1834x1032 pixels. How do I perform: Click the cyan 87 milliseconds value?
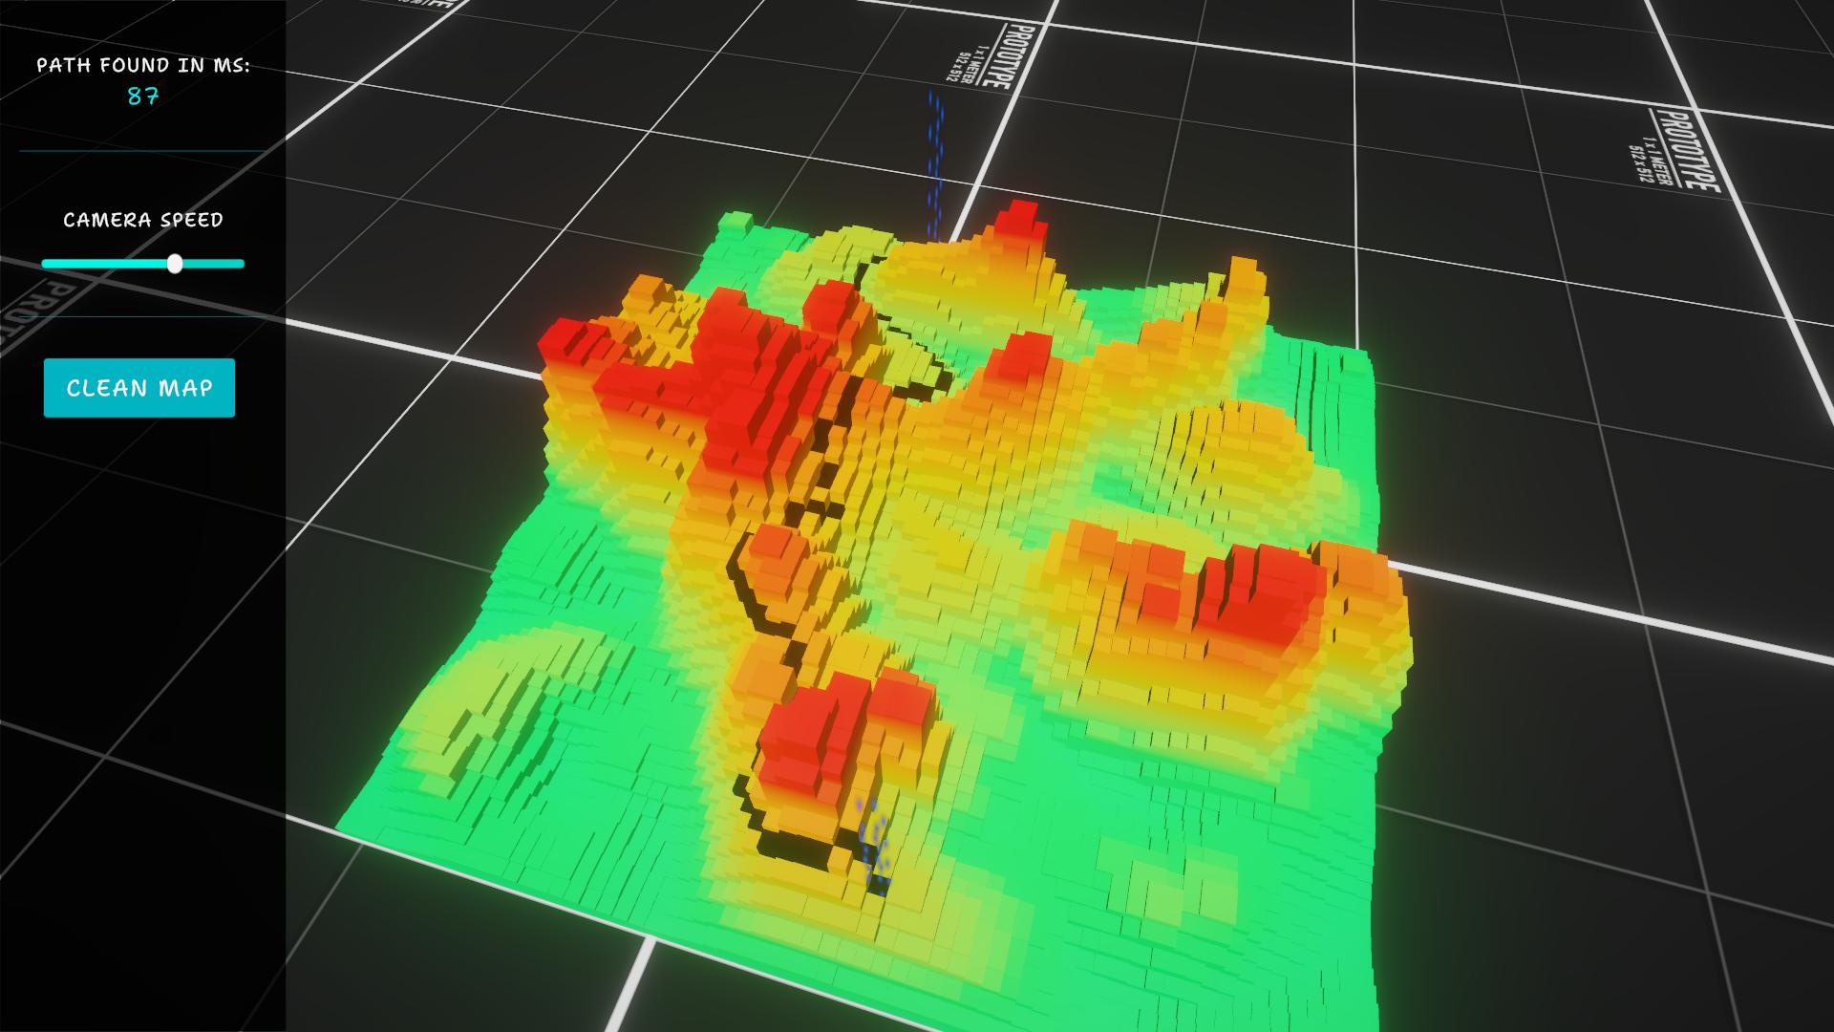point(143,97)
